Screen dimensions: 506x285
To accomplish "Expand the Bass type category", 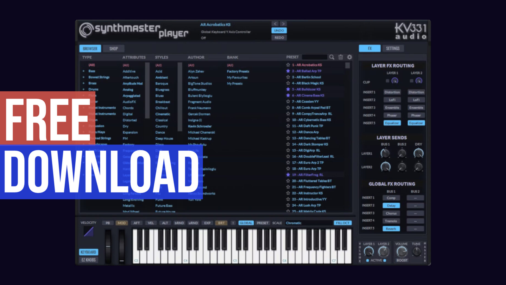I will 84,71.
